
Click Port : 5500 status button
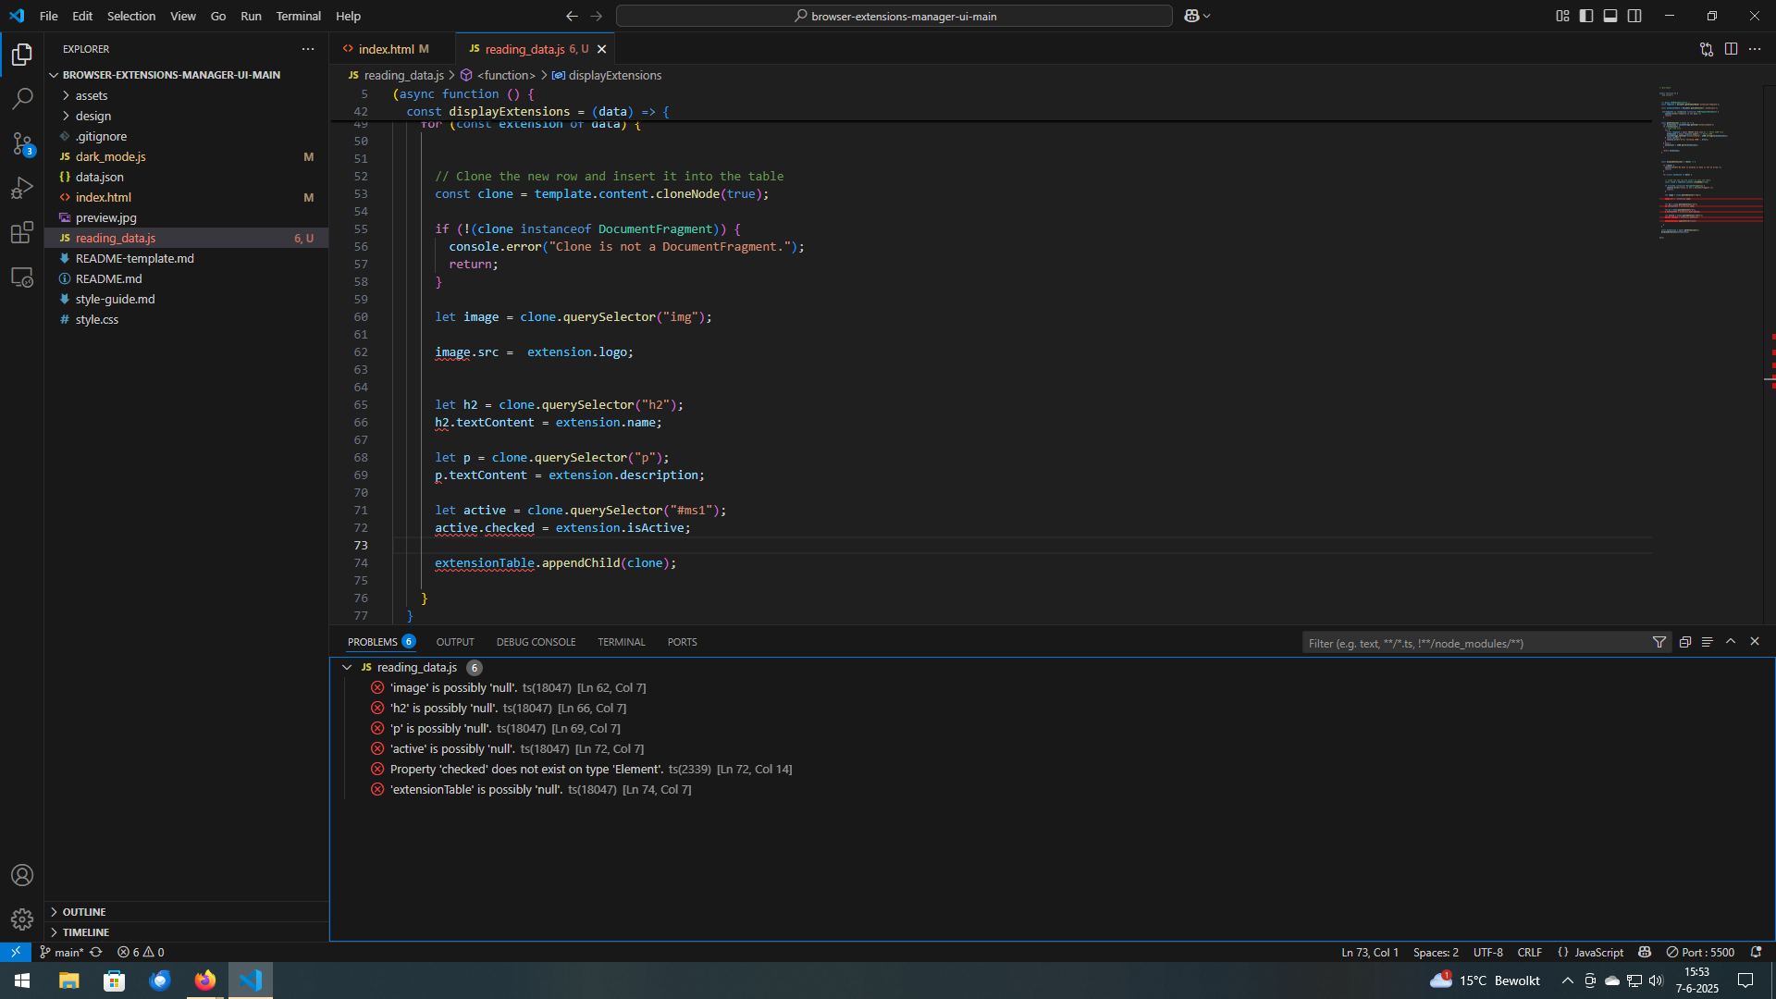pyautogui.click(x=1700, y=952)
